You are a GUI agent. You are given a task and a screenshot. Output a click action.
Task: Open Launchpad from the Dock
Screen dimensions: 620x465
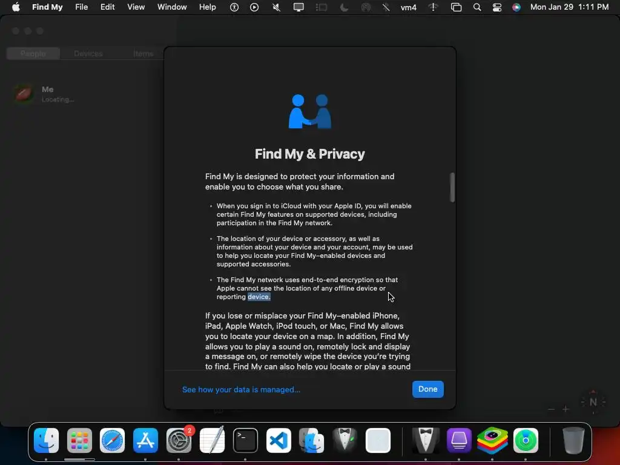tap(79, 440)
